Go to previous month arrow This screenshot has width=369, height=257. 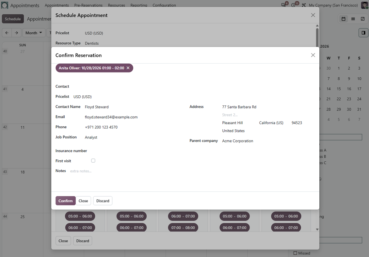(x=7, y=33)
